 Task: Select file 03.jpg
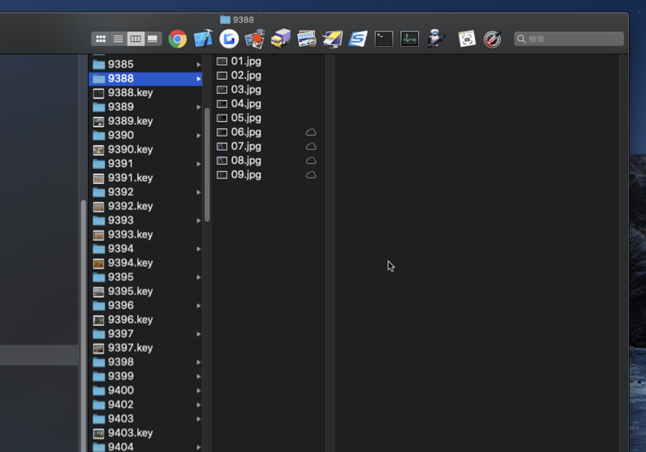(x=246, y=90)
